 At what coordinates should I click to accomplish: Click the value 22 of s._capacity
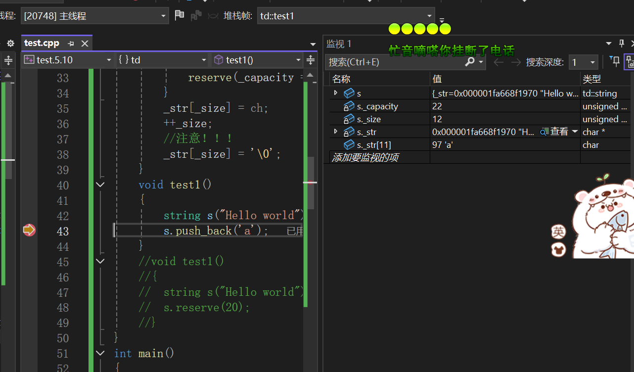click(437, 106)
